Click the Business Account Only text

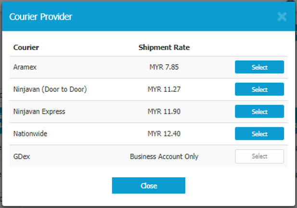pyautogui.click(x=164, y=157)
